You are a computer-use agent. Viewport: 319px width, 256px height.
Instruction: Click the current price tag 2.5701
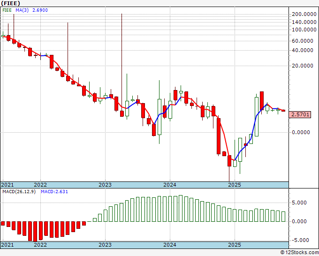point(300,114)
